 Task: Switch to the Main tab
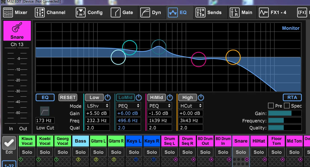(x=241, y=12)
